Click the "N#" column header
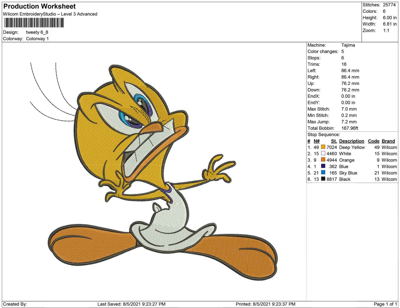 (x=316, y=141)
